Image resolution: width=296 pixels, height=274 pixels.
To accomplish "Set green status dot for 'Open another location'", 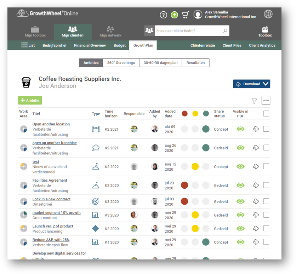I will 206,129.
